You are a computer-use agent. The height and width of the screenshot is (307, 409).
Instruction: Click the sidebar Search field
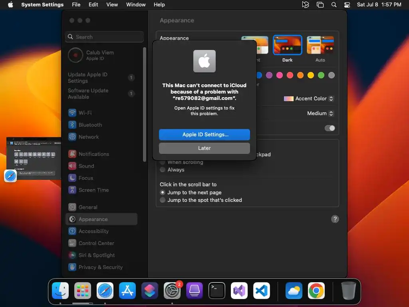[x=104, y=37]
